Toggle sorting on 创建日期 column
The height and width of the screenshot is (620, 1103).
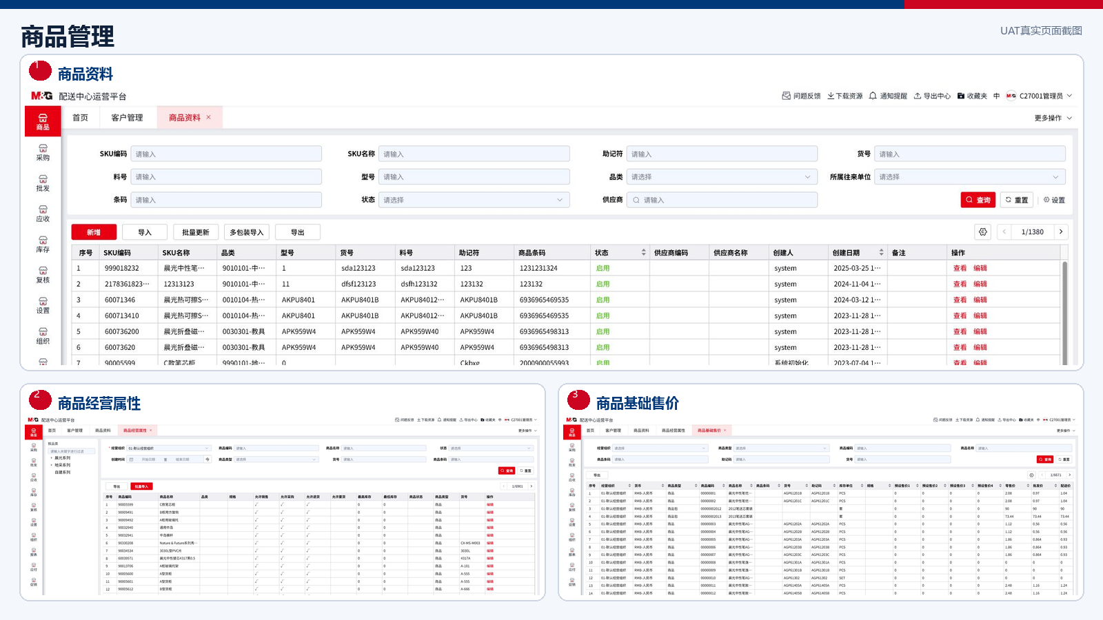coord(881,253)
